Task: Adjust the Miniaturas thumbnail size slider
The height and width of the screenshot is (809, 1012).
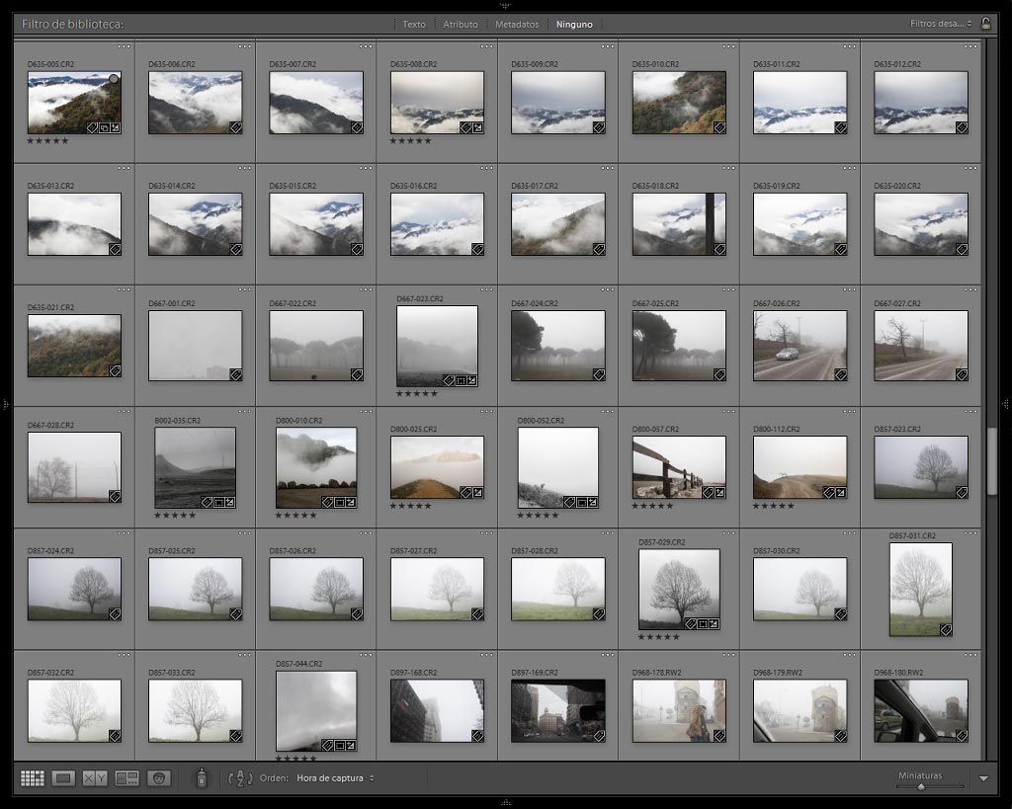Action: click(921, 786)
